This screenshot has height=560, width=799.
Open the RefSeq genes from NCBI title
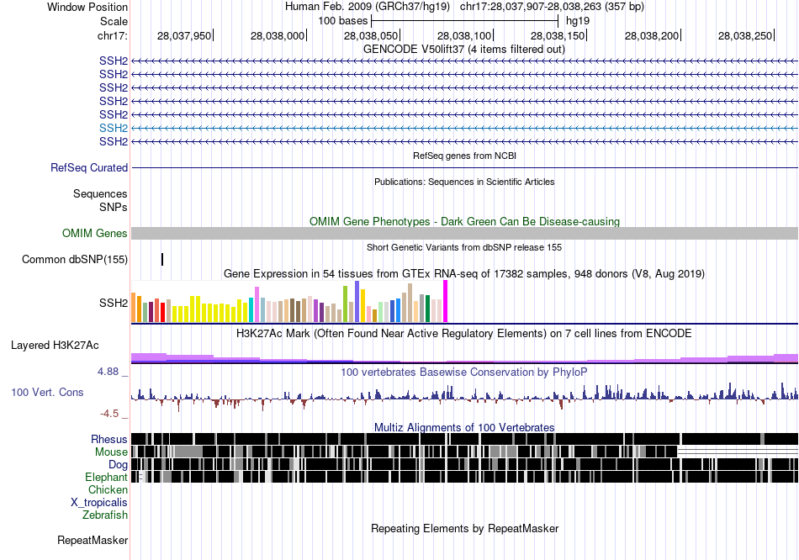coord(464,156)
